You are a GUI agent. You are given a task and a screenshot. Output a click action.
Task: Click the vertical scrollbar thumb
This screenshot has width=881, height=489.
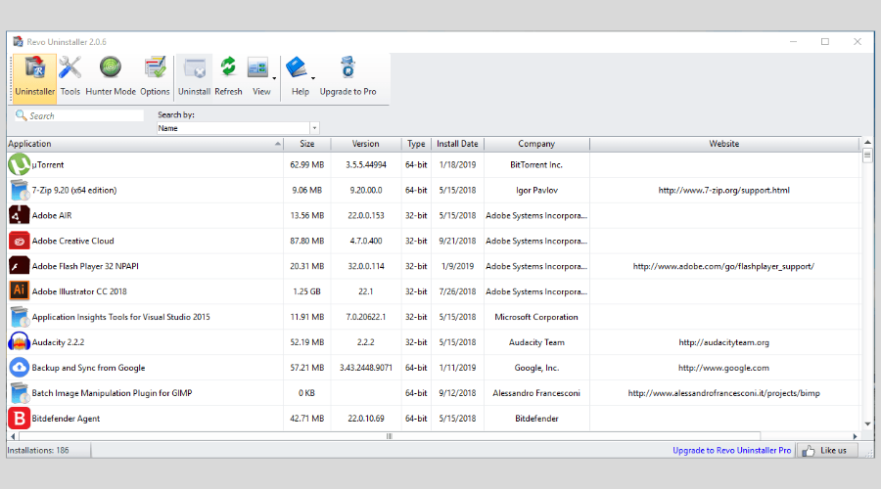pos(867,155)
